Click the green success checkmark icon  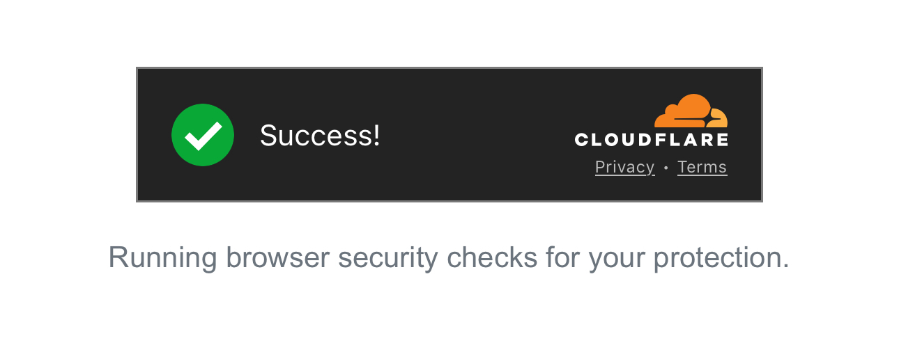[203, 135]
